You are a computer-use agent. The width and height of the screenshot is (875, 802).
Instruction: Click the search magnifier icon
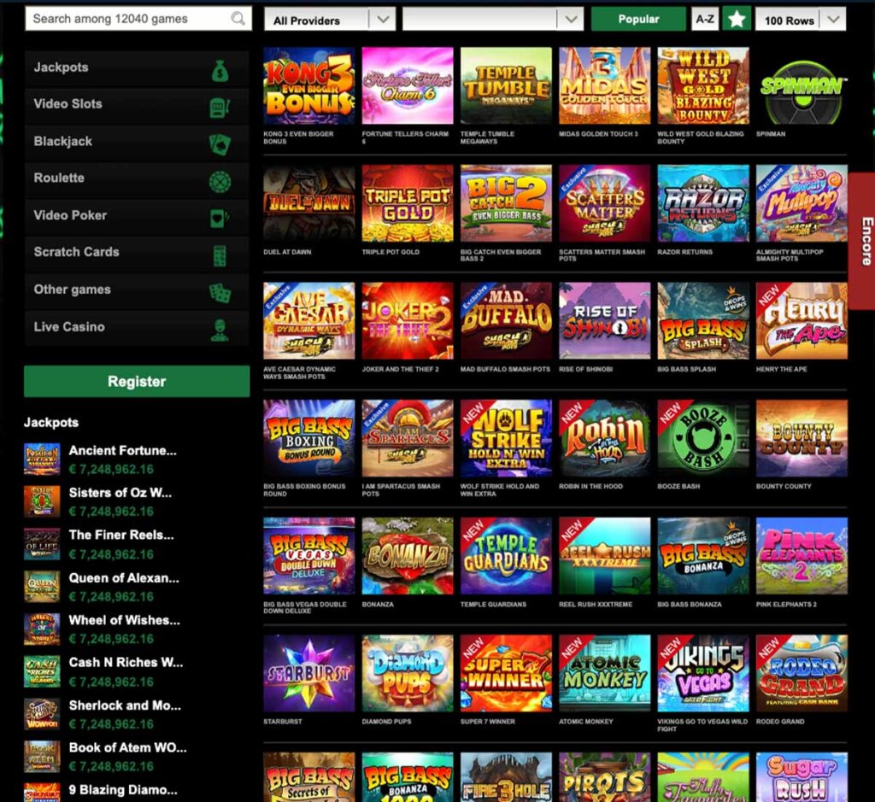pyautogui.click(x=238, y=19)
